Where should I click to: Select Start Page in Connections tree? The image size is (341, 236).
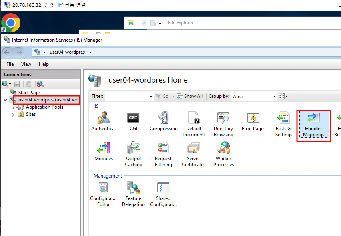(x=29, y=93)
